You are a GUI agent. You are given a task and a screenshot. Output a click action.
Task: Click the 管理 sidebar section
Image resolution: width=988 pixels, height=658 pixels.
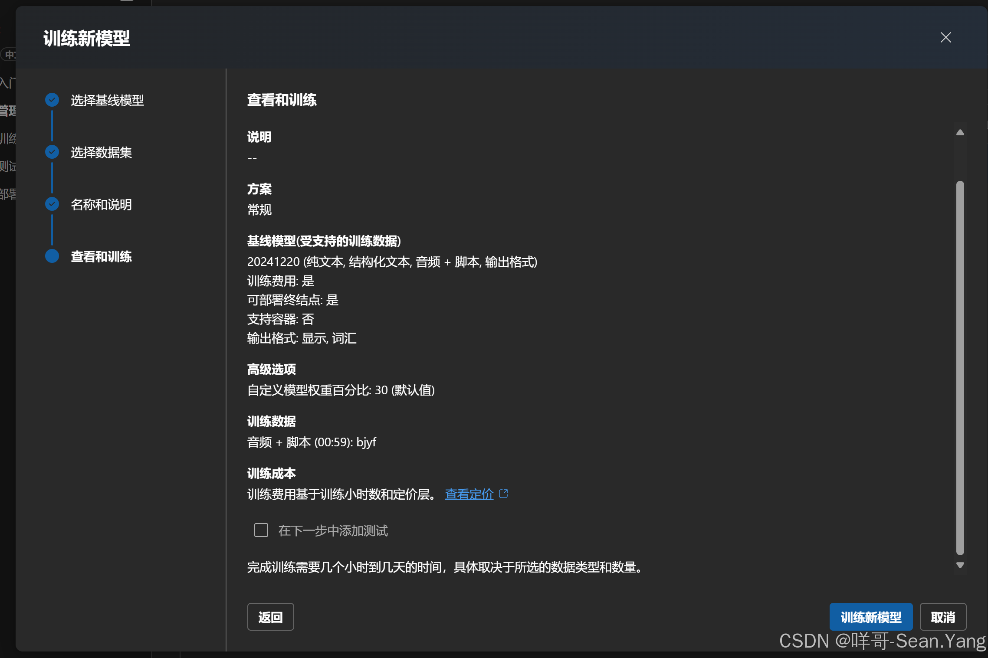(7, 111)
